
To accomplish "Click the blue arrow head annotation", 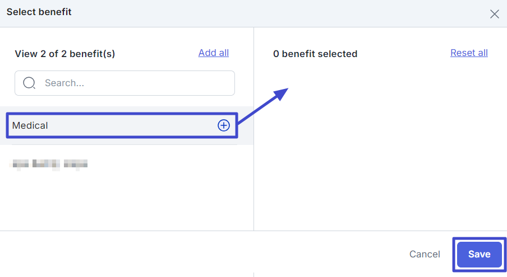I will (x=282, y=93).
